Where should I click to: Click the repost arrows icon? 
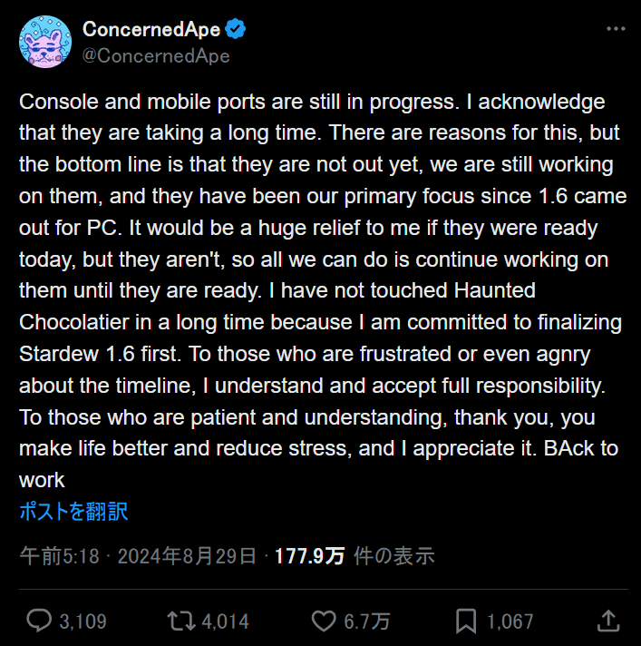tap(181, 621)
